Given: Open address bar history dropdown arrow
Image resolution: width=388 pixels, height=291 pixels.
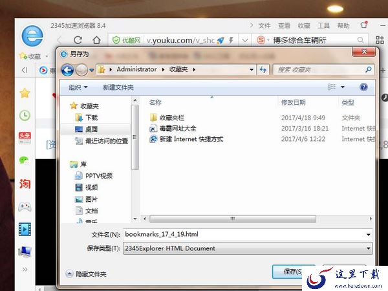Looking at the screenshot, I should (252, 70).
